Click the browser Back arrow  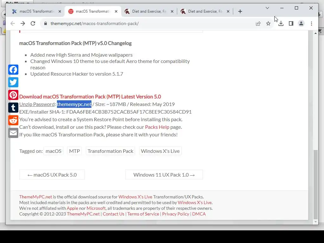click(x=13, y=23)
